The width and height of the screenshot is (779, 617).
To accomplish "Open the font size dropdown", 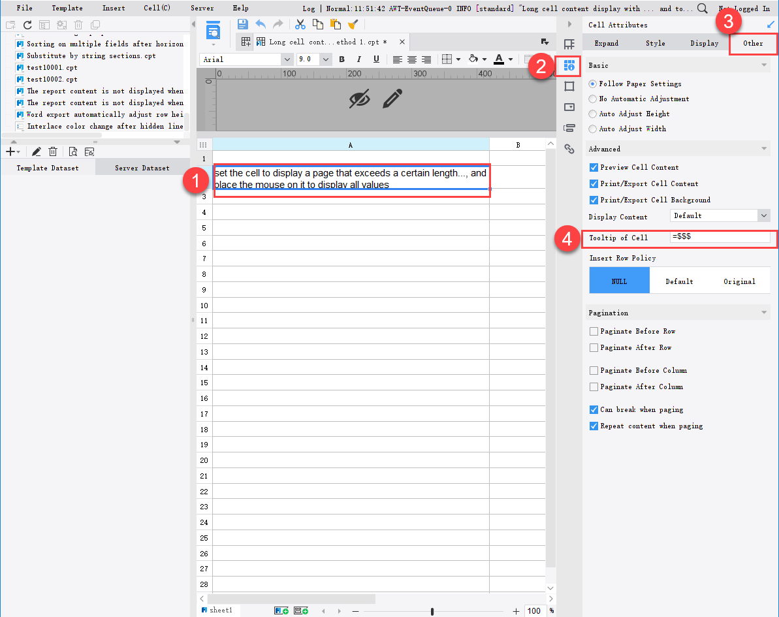I will (x=325, y=59).
